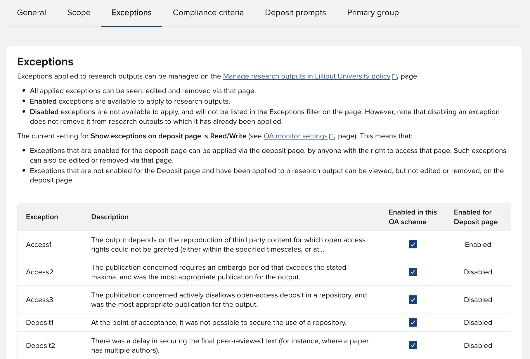
Task: Click Enabled deposit page status for Access1
Action: pyautogui.click(x=478, y=245)
